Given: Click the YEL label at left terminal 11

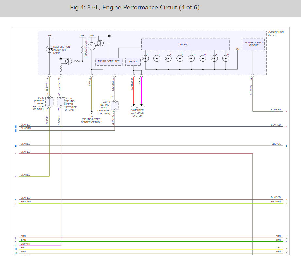Looking at the screenshot, I should (x=23, y=248).
